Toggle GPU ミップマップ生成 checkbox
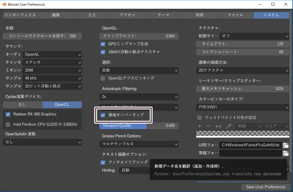Screen dimensions: 293x192 [x=103, y=44]
